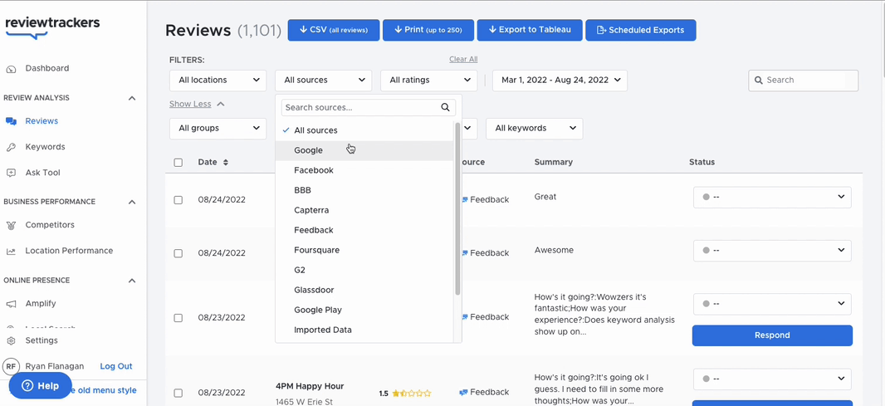
Task: Click the Settings gear icon
Action: 11,340
